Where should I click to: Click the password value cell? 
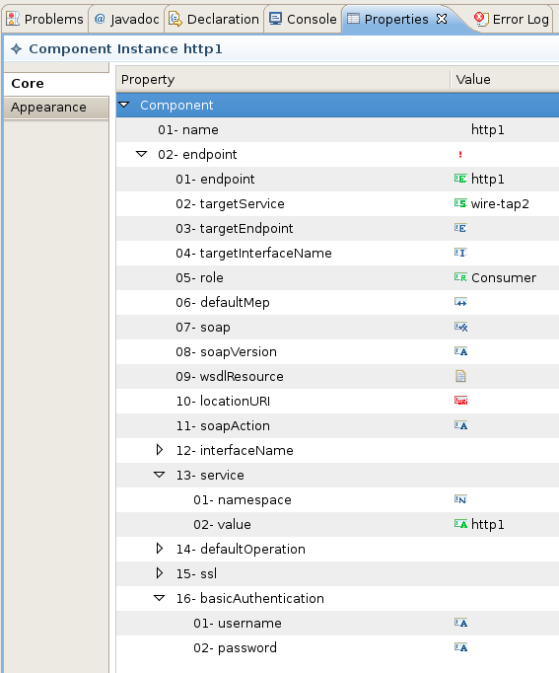click(x=505, y=647)
